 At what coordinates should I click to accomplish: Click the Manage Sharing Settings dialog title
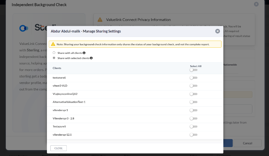pos(86,31)
